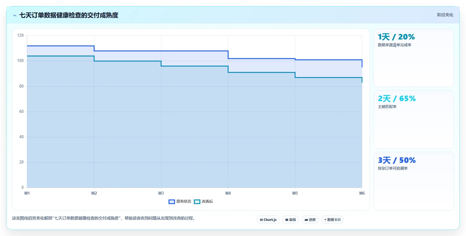Open the 3天 / 50% data card
466x236 pixels.
pyautogui.click(x=413, y=181)
